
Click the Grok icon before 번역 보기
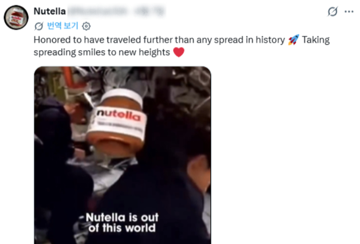point(39,26)
